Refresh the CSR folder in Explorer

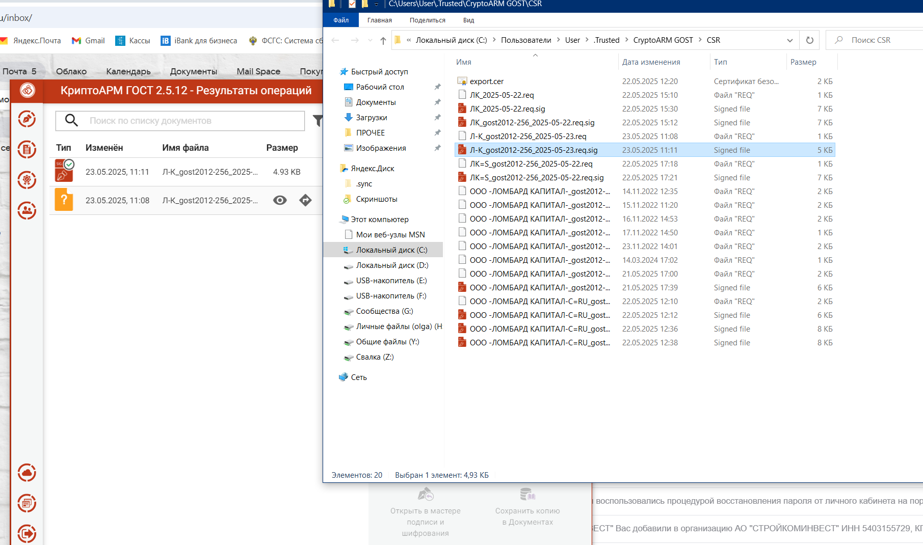click(810, 40)
